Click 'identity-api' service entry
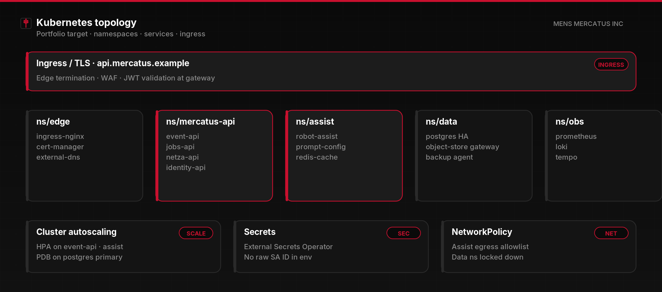 pos(186,168)
